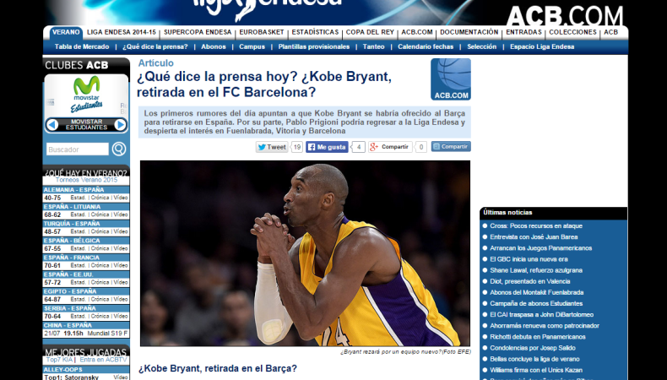Screen dimensions: 667x380
Task: Open Espacio Liga Endesa submenu link
Action: tap(542, 46)
